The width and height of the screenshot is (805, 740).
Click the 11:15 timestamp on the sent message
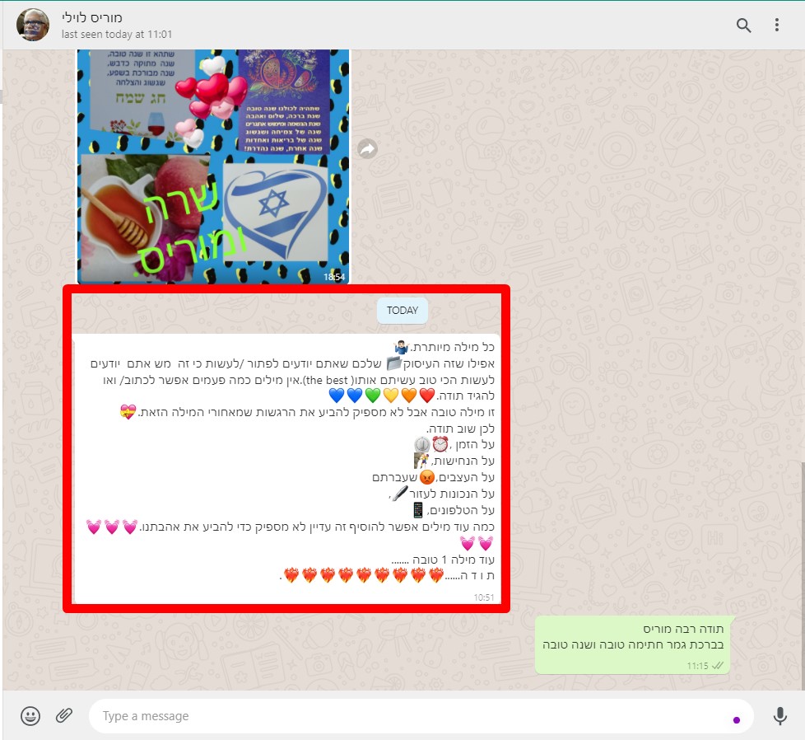(697, 666)
